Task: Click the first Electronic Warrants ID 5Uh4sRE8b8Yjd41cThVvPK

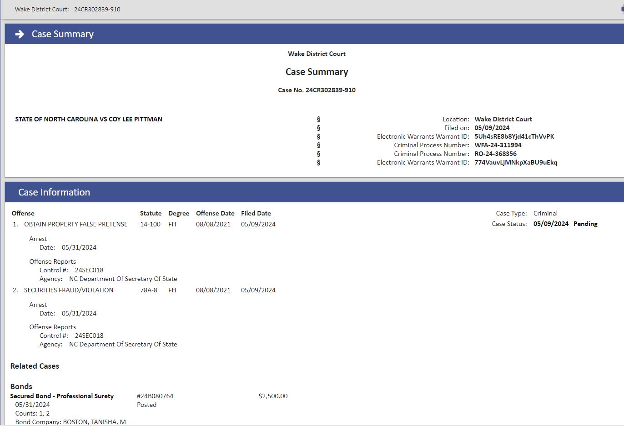Action: [x=514, y=136]
